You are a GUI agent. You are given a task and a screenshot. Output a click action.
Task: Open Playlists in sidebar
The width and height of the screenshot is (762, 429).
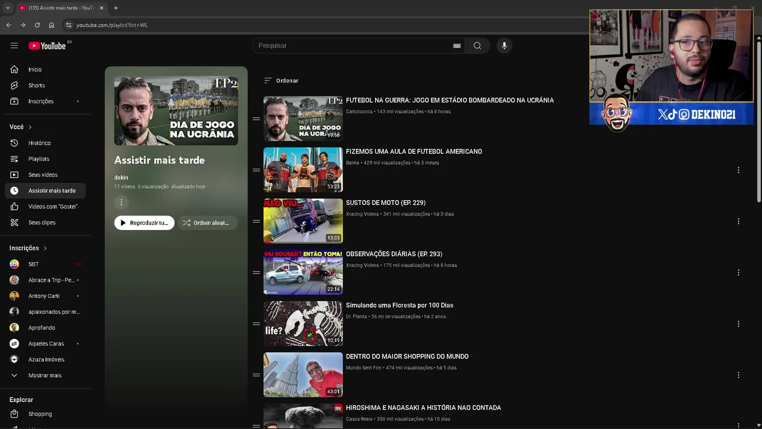[x=46, y=159]
